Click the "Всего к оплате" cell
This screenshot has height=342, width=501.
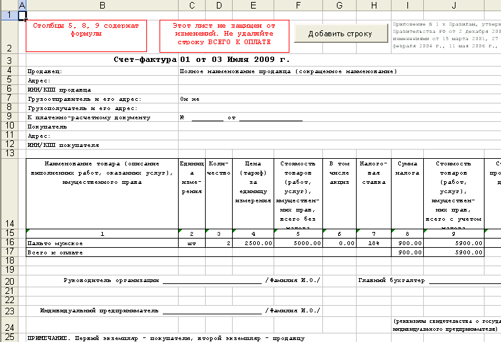[x=102, y=252]
